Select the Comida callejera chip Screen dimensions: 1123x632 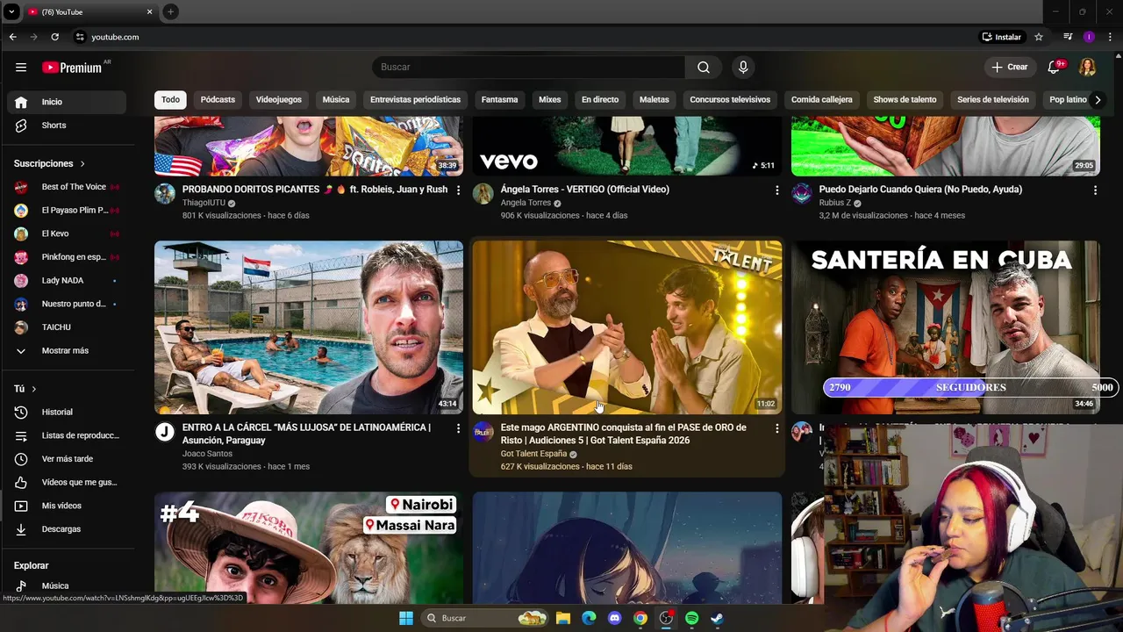click(x=821, y=100)
